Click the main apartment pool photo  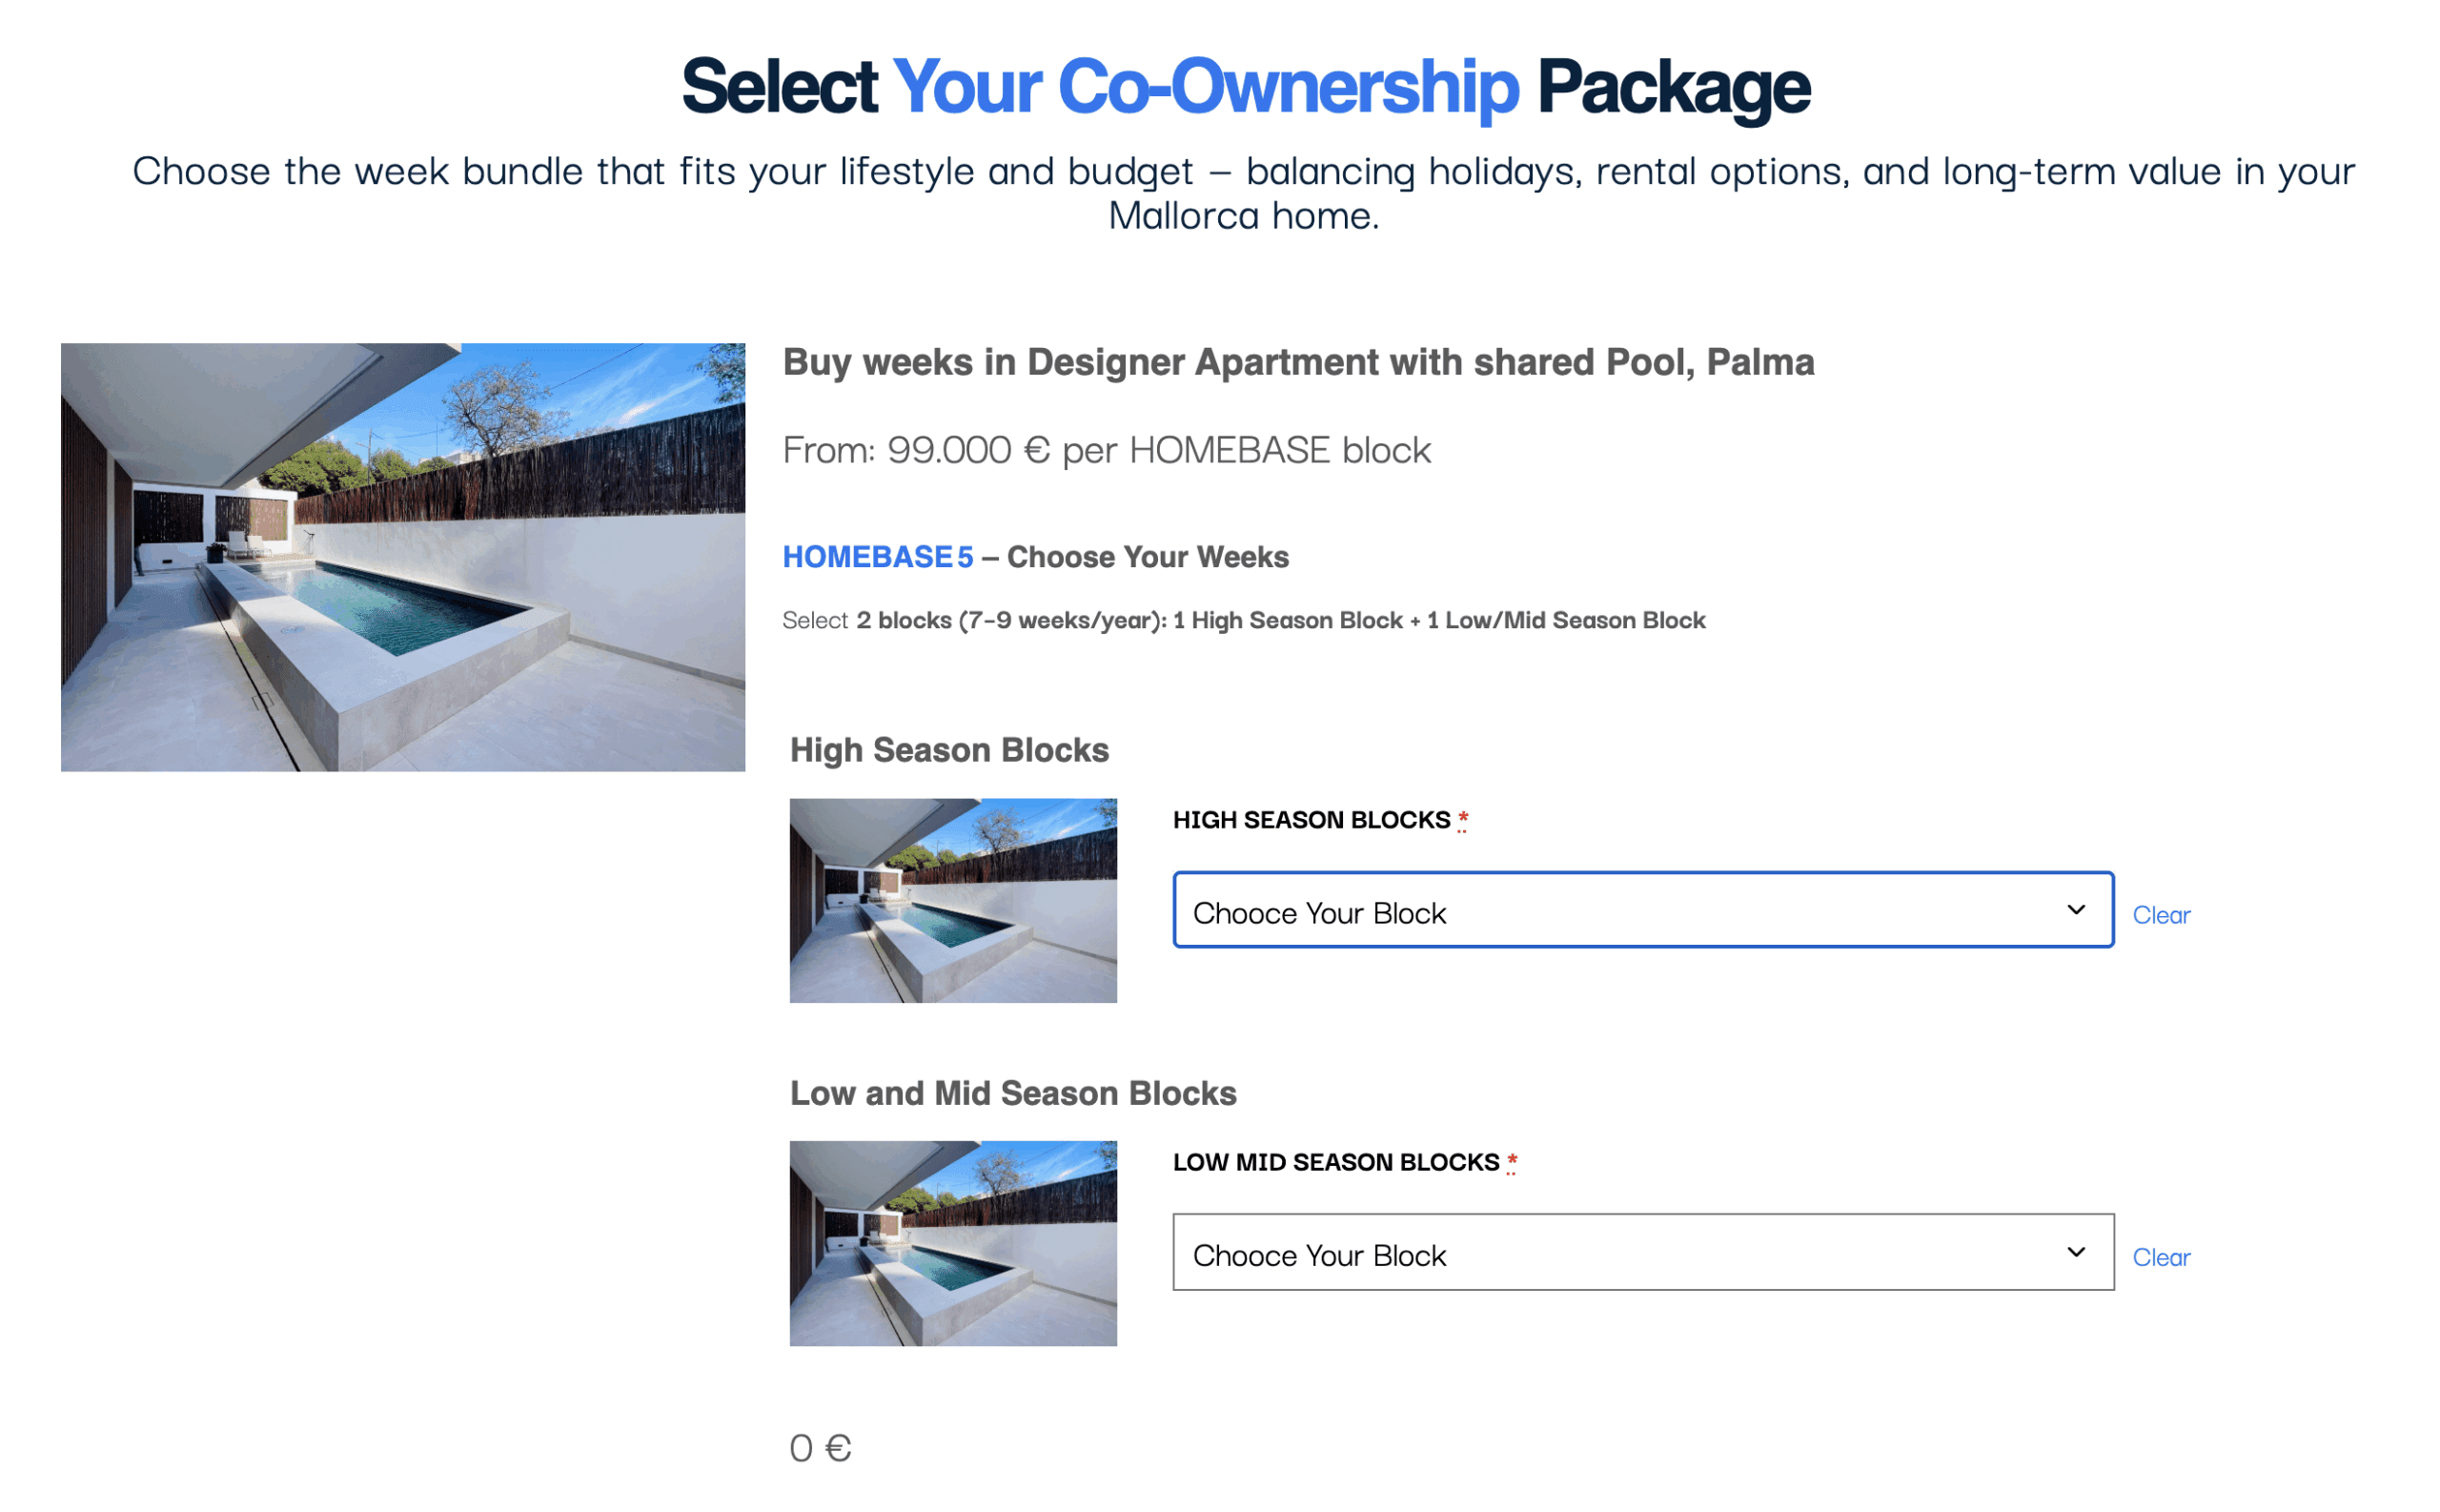tap(403, 557)
